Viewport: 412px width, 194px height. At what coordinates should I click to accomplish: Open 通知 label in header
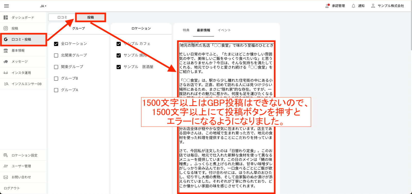(x=361, y=6)
